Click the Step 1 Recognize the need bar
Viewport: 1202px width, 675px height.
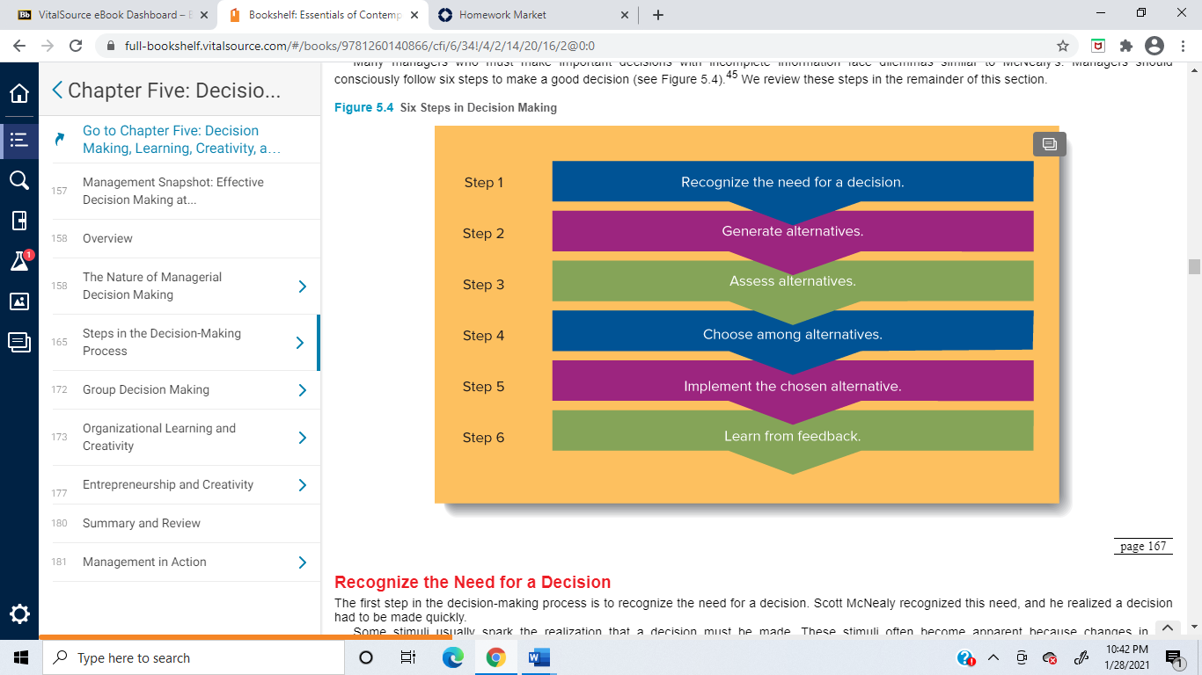(792, 182)
